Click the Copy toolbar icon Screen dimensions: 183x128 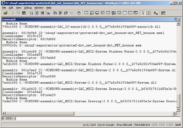[18, 13]
